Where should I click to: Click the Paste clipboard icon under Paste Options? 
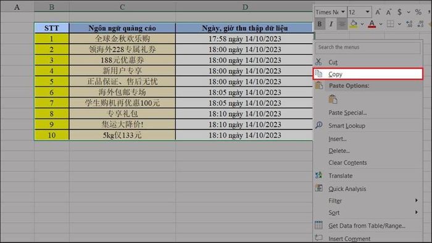point(333,99)
